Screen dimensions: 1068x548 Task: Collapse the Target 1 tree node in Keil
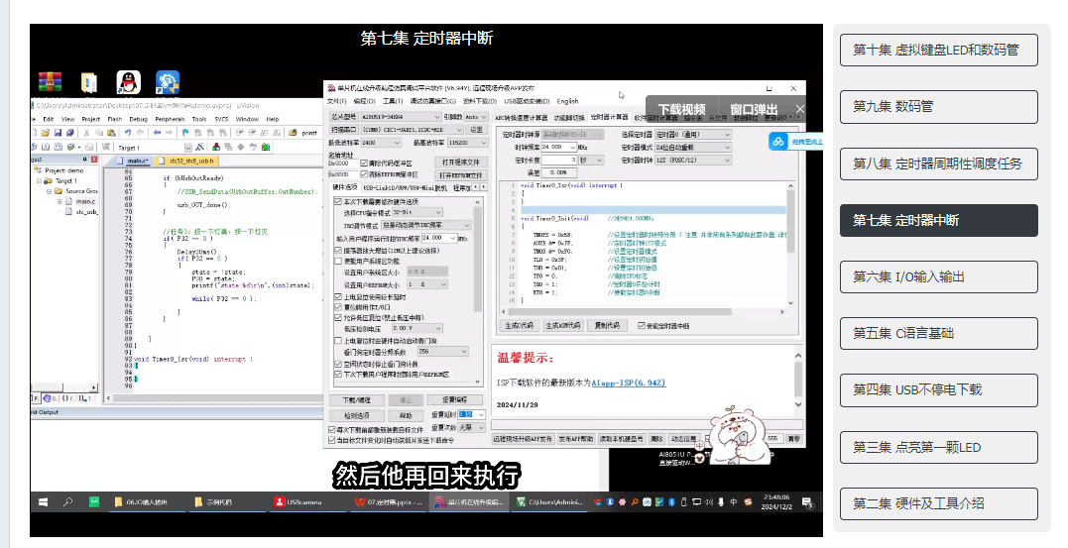pyautogui.click(x=40, y=181)
